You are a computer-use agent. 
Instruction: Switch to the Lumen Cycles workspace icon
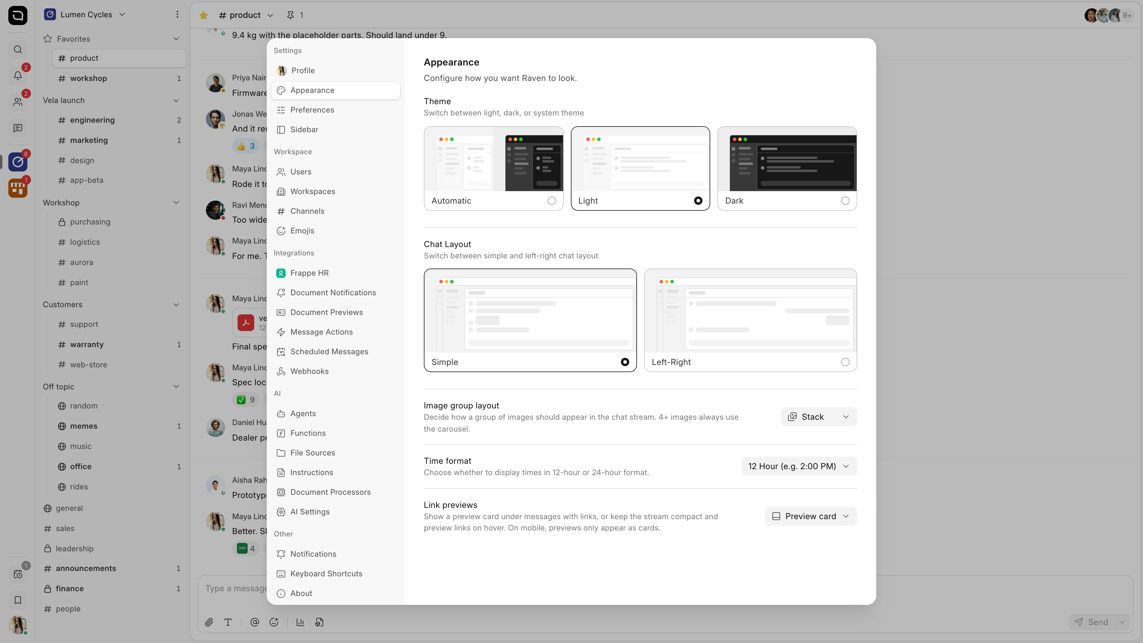pyautogui.click(x=18, y=162)
